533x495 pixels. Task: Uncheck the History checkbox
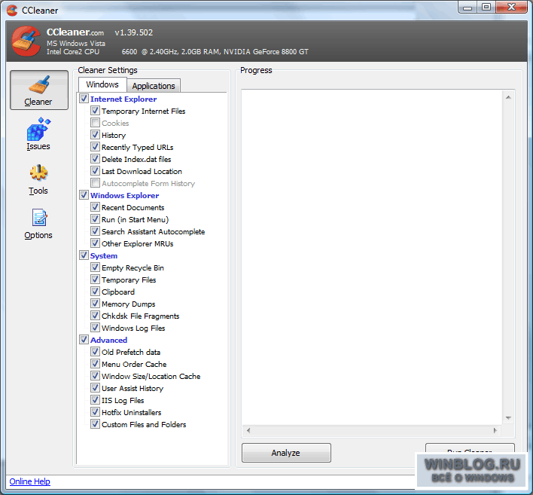pyautogui.click(x=95, y=135)
